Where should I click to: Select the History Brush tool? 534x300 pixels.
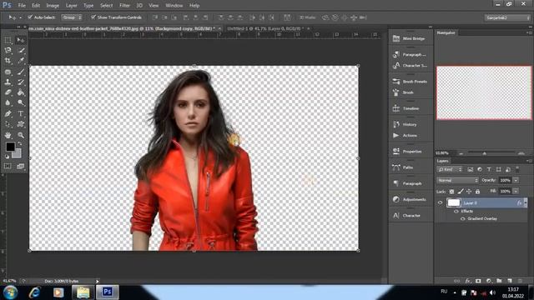[21, 82]
